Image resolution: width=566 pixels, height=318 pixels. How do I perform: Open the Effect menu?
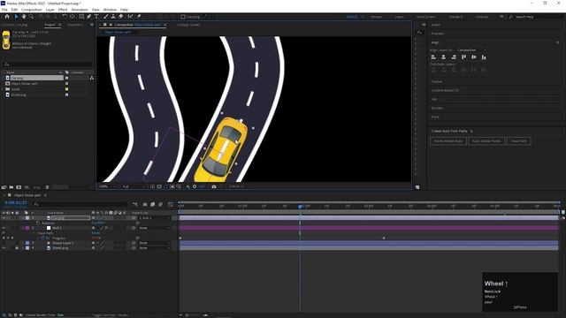tap(63, 10)
